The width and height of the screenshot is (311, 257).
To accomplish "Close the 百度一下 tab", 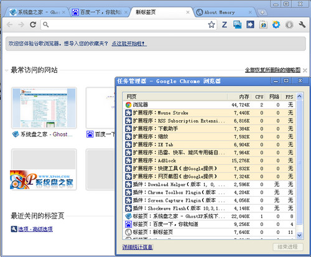I will point(126,12).
